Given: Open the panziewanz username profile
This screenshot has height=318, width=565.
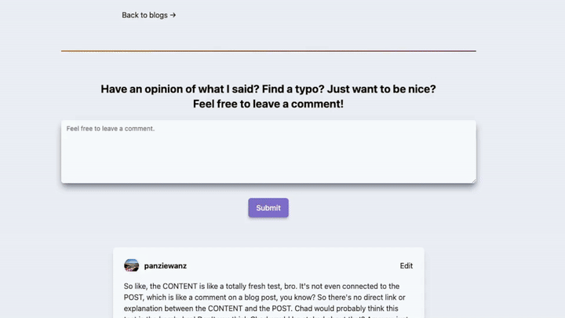Looking at the screenshot, I should [x=166, y=265].
